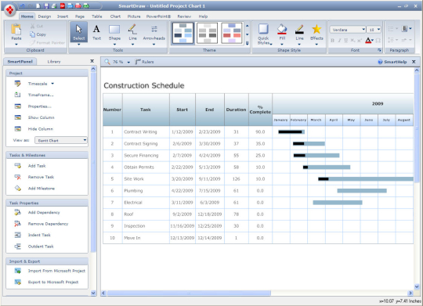Viewport: 423px width, 306px height.
Task: Click the zoom magnifier icon
Action: coord(107,62)
